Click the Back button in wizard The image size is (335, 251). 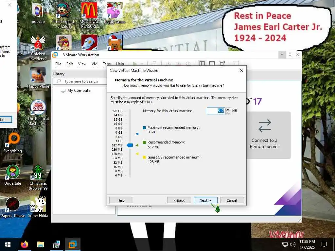click(179, 200)
